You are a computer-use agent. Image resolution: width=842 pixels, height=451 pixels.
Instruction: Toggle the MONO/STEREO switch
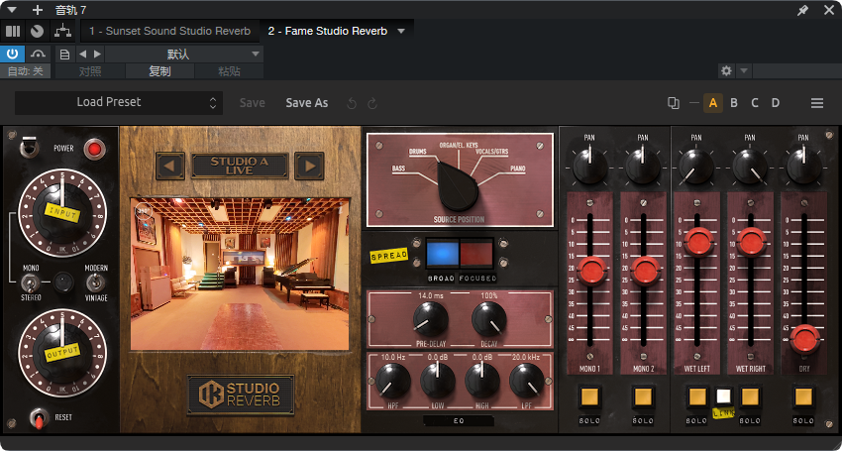29,282
